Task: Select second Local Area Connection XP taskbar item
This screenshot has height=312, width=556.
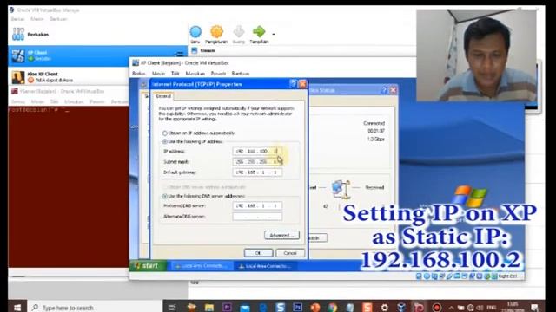Action: (x=266, y=266)
